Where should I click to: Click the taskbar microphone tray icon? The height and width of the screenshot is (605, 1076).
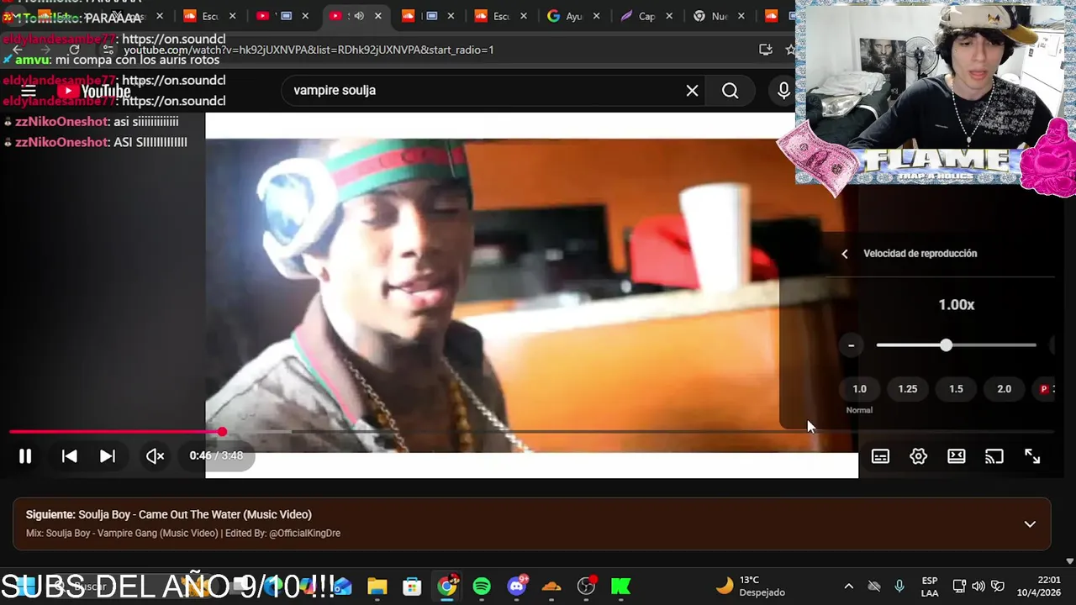[899, 587]
